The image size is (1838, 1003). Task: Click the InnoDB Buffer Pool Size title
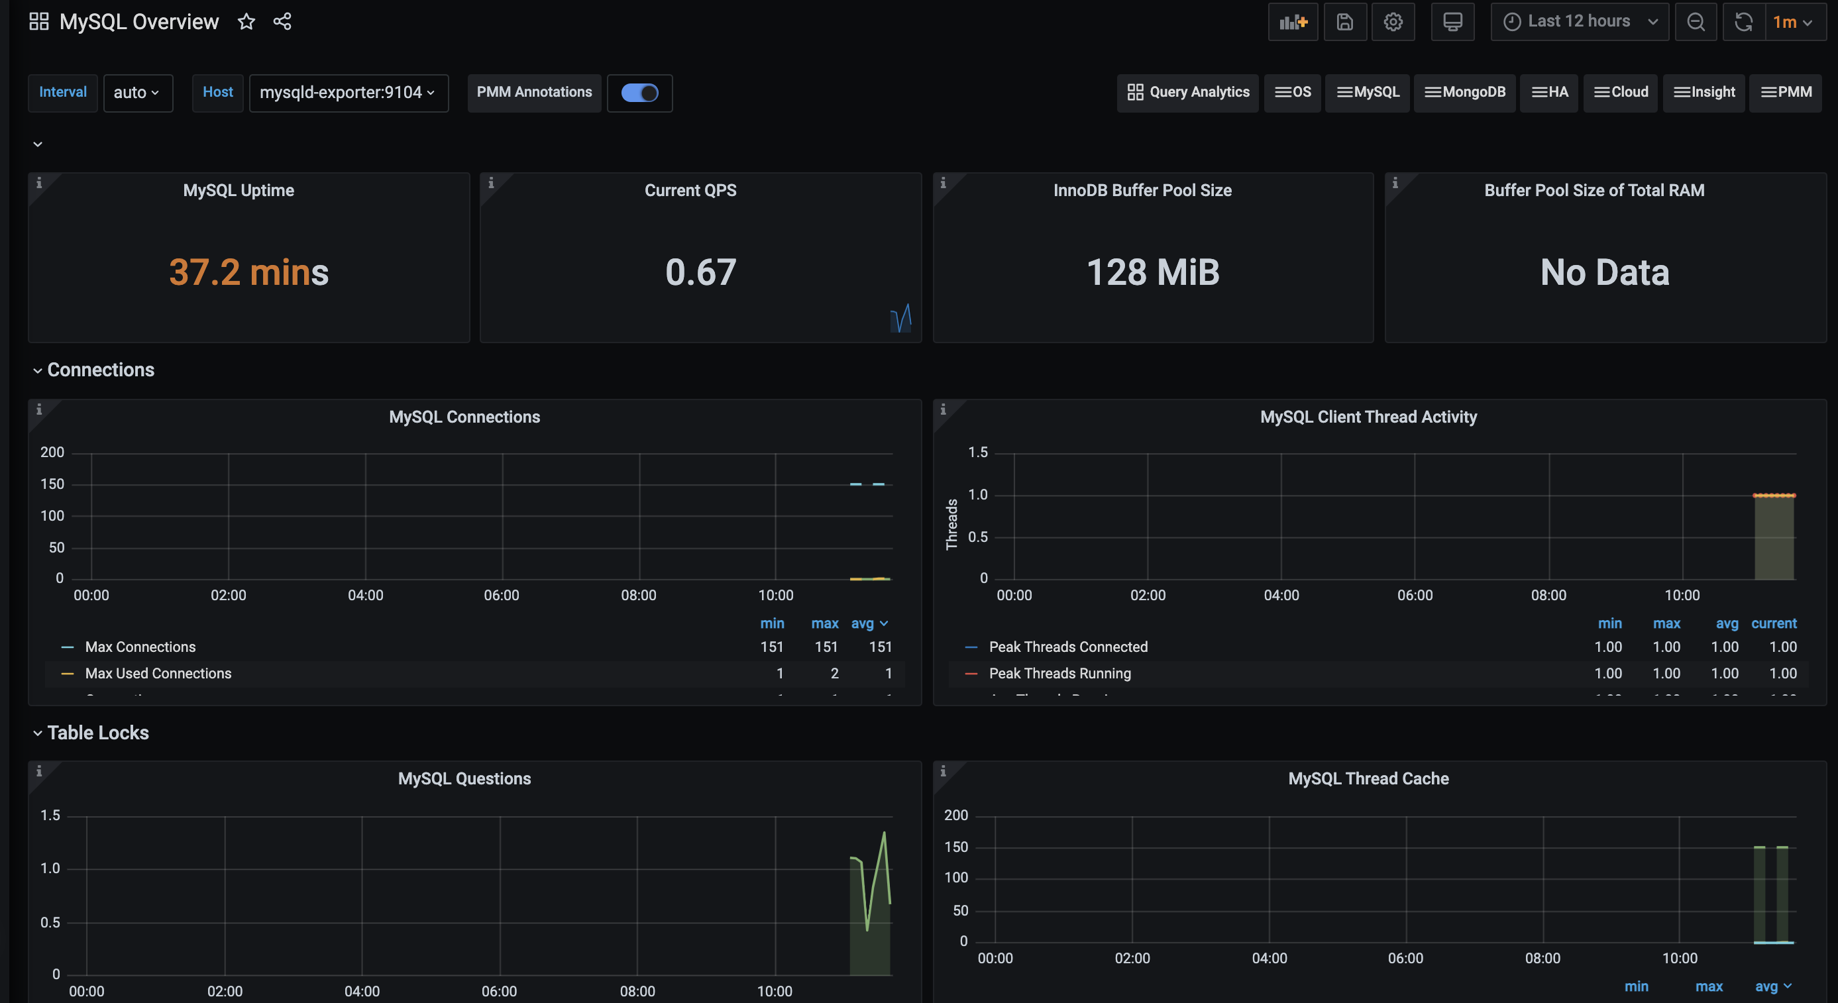point(1142,191)
